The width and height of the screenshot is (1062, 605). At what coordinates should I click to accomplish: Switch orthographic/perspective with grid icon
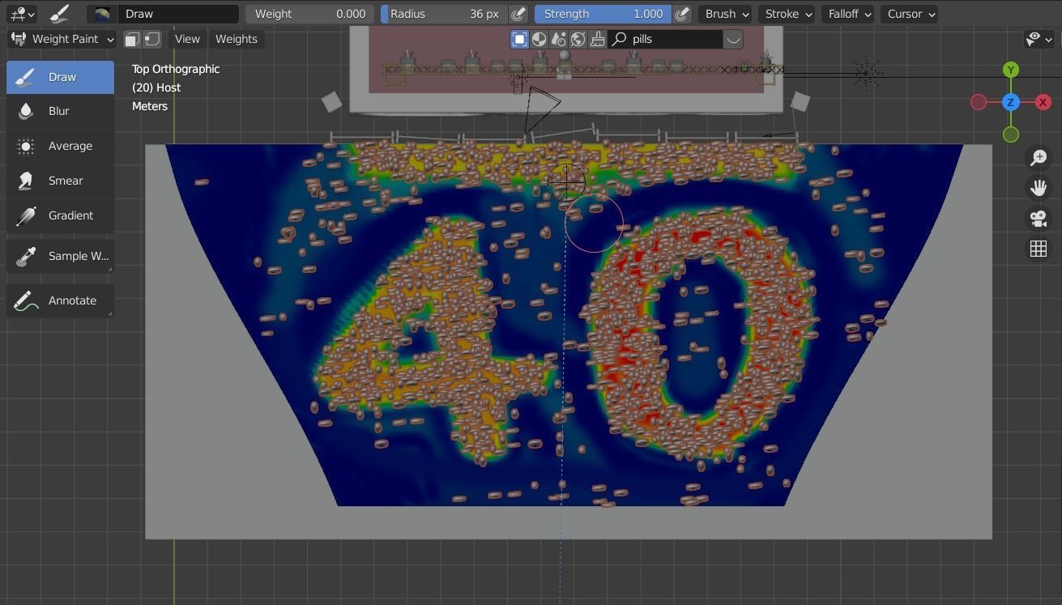1039,249
